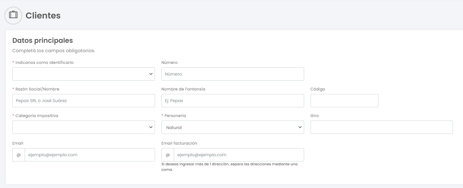Click the 'Si deseas ingresar más de 1 dirección' hint

click(230, 167)
